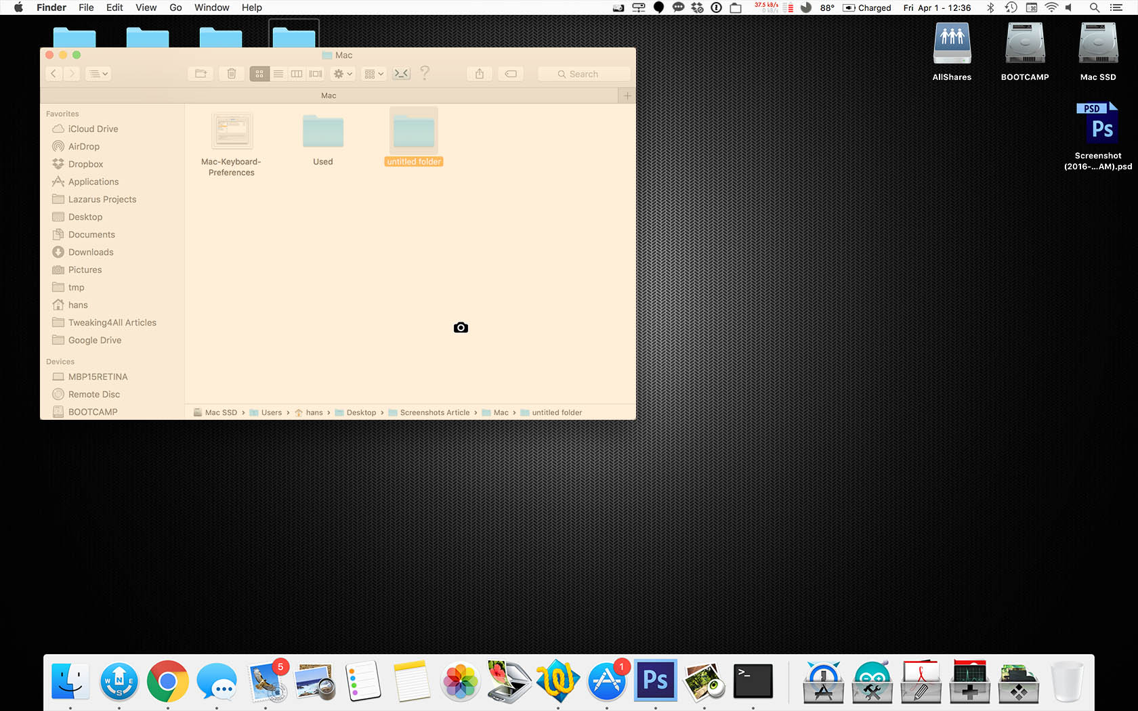Open the File menu
The height and width of the screenshot is (711, 1138).
(x=86, y=7)
